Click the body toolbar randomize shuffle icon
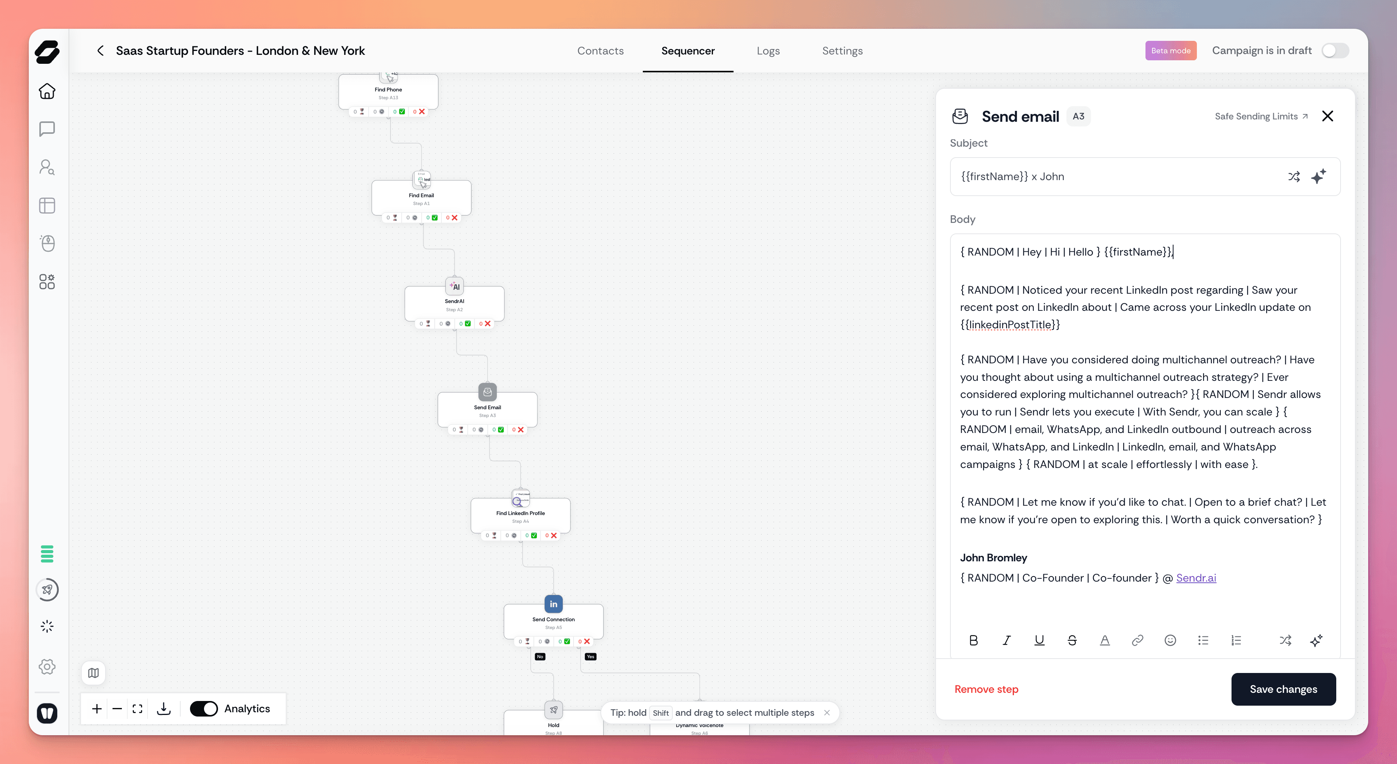 [x=1285, y=640]
